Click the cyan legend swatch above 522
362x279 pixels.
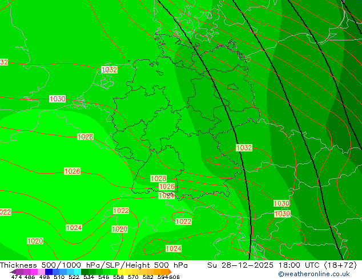click(78, 272)
